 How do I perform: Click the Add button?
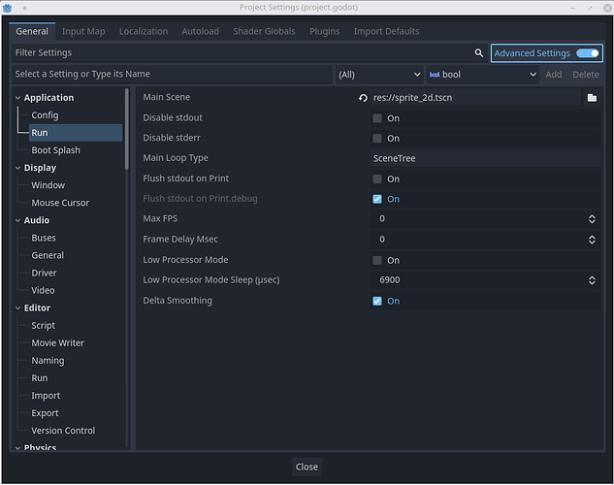[553, 75]
